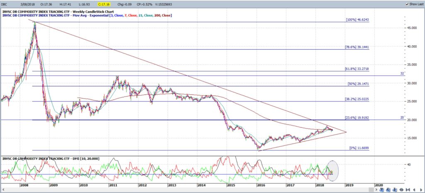This screenshot has height=193, width=425.
Task: Click the 45.000 price axis label
Action: [x=412, y=28]
